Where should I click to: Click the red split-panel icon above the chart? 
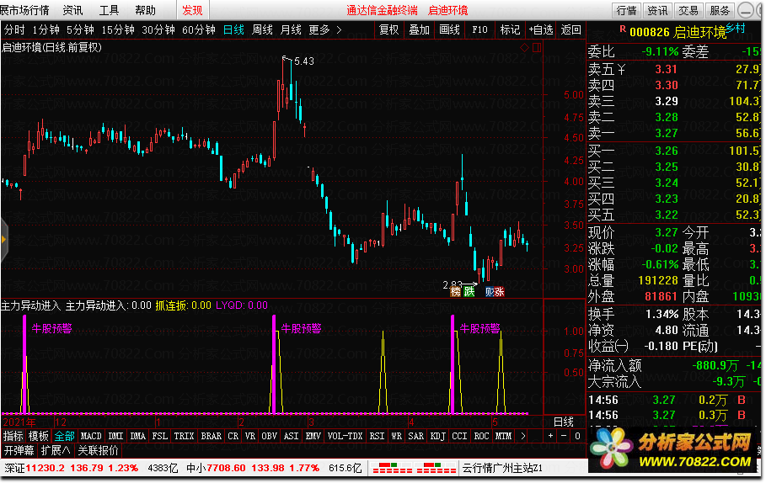tap(537, 47)
